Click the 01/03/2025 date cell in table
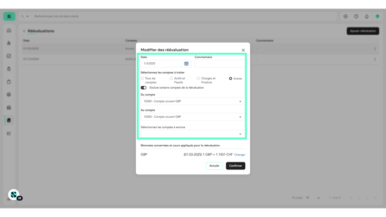 31,49
